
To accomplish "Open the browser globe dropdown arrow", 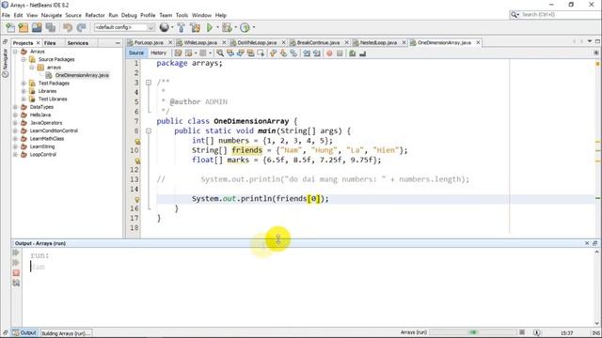I will pos(172,27).
